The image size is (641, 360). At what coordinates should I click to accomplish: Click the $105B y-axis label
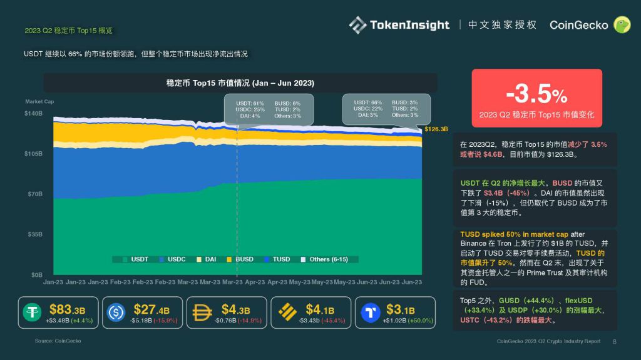click(x=34, y=154)
